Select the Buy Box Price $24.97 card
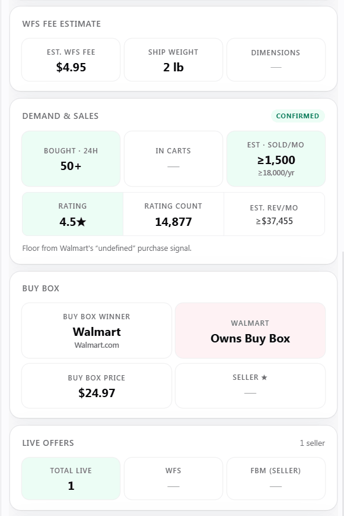344x516 pixels. (x=97, y=386)
